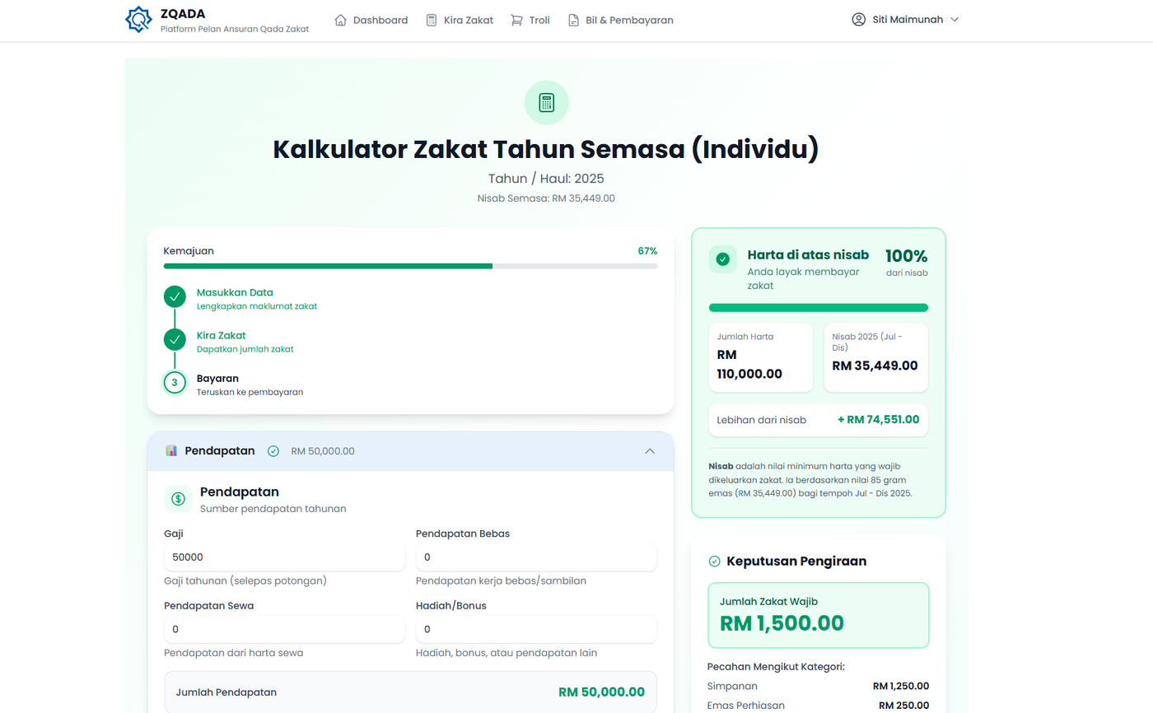Click the bar chart icon beside Pendapatan header
Screen dimensions: 1153x713
point(171,451)
